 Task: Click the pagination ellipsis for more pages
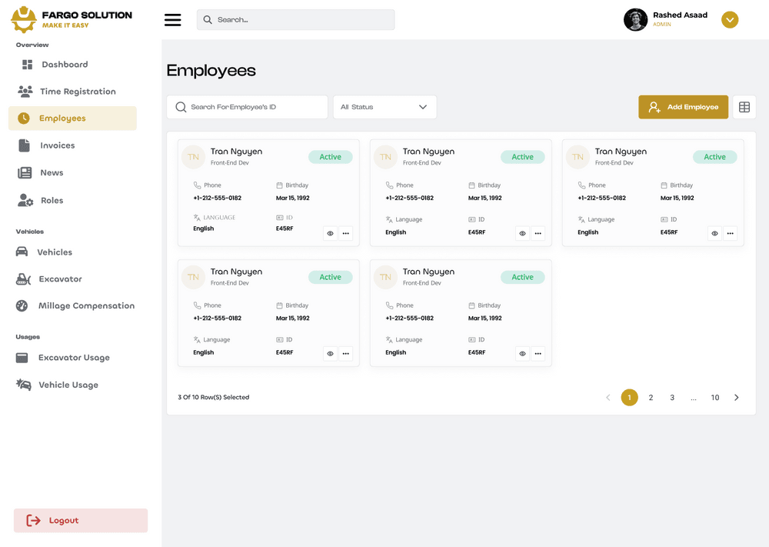[694, 398]
